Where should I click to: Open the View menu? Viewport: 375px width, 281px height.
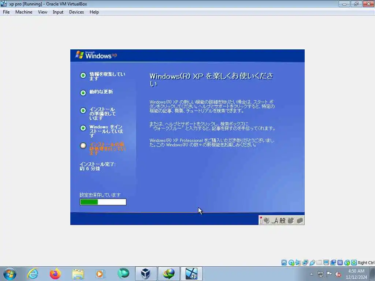pos(42,12)
